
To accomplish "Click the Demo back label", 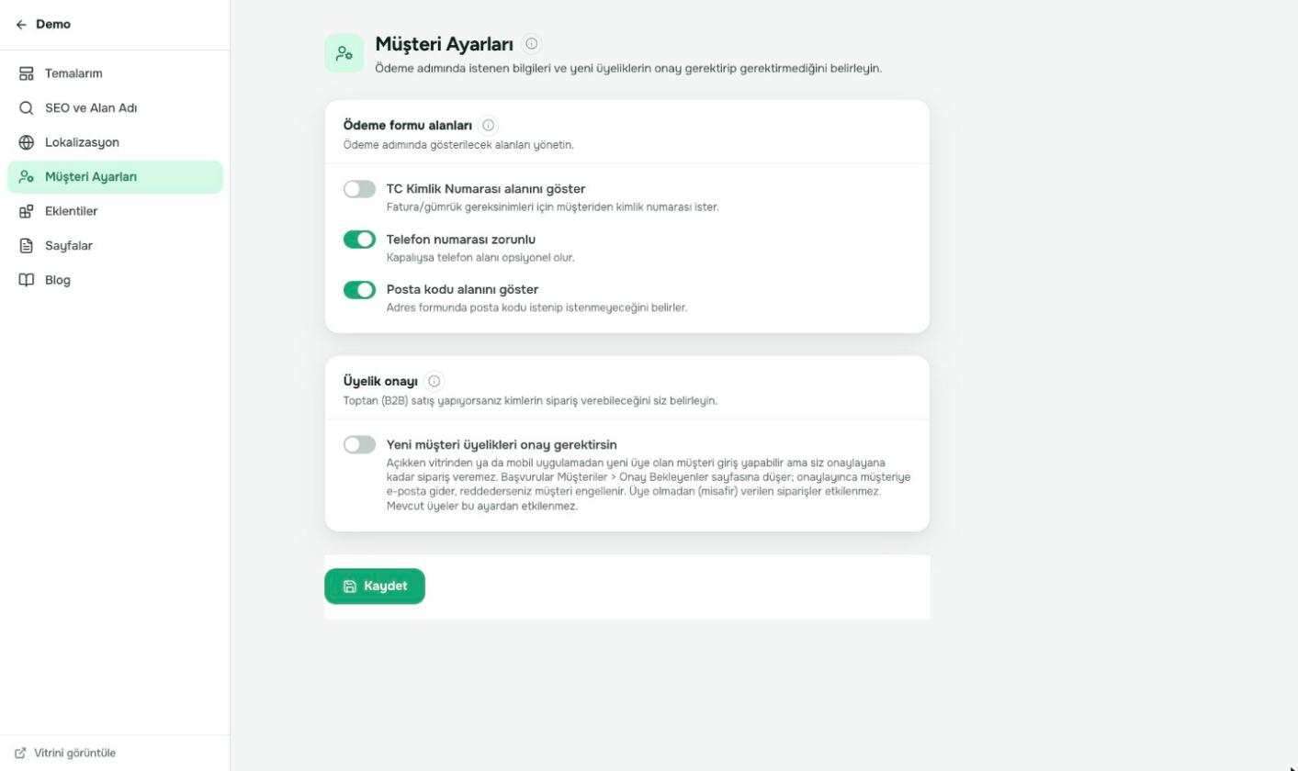I will (x=53, y=25).
